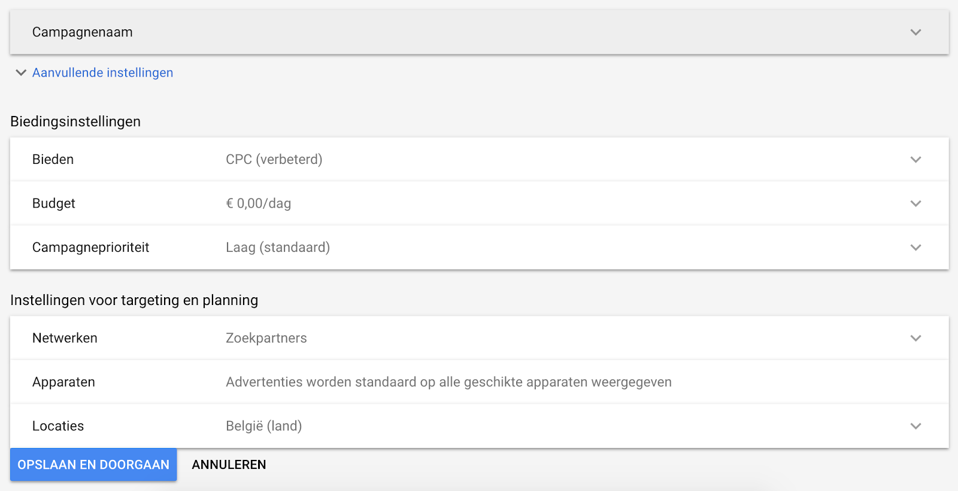Open the Netwerken setting dropdown
The width and height of the screenshot is (958, 491).
pos(915,338)
